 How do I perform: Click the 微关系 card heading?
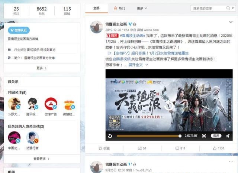pos(13,82)
